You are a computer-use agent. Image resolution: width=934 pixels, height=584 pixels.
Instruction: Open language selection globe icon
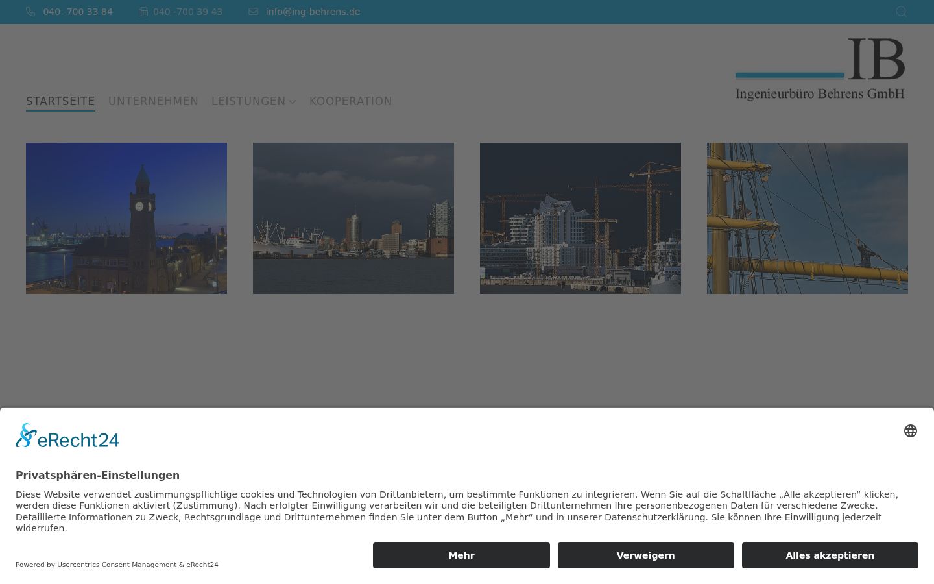pyautogui.click(x=911, y=431)
